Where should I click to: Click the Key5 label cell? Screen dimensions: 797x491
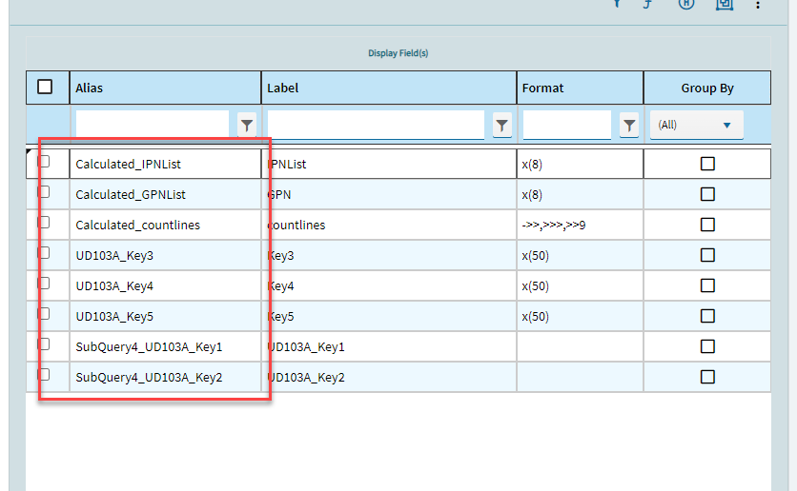click(x=389, y=316)
